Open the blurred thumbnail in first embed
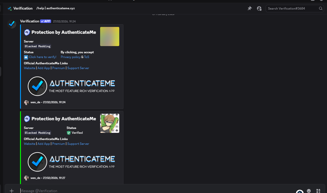 110,36
